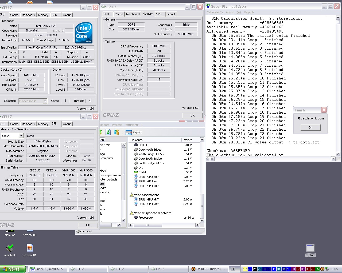Click the yellow 1.4 sensor tray icon
Image resolution: width=342 pixels, height=273 pixels.
click(245, 269)
